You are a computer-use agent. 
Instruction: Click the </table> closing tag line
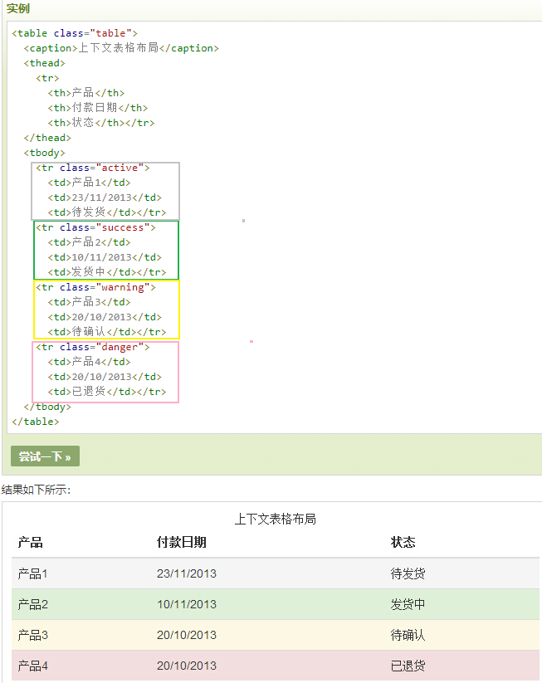36,422
